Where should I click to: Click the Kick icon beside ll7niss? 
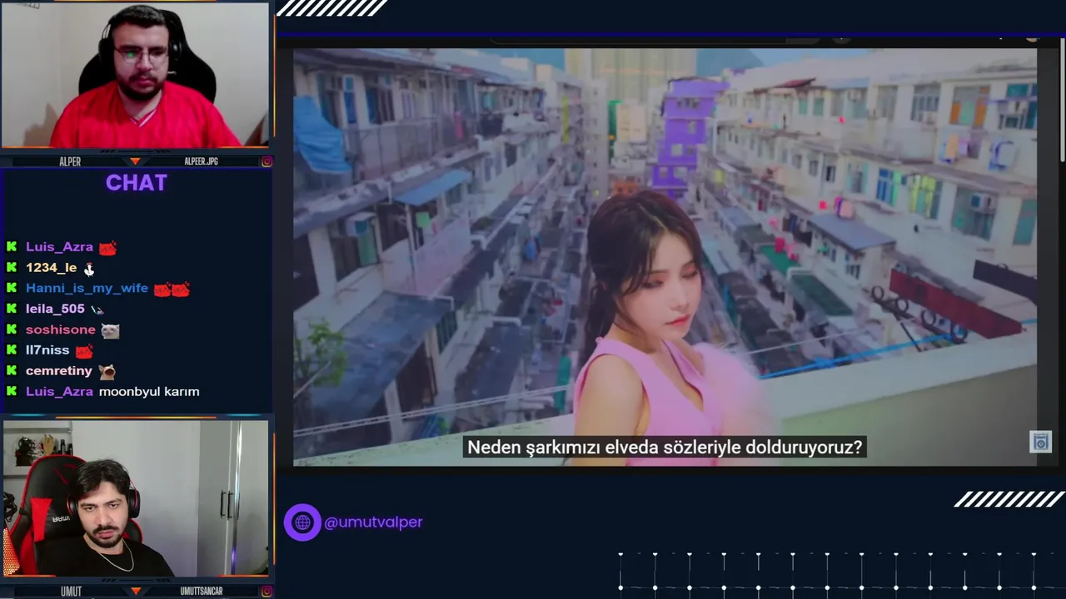click(x=12, y=350)
